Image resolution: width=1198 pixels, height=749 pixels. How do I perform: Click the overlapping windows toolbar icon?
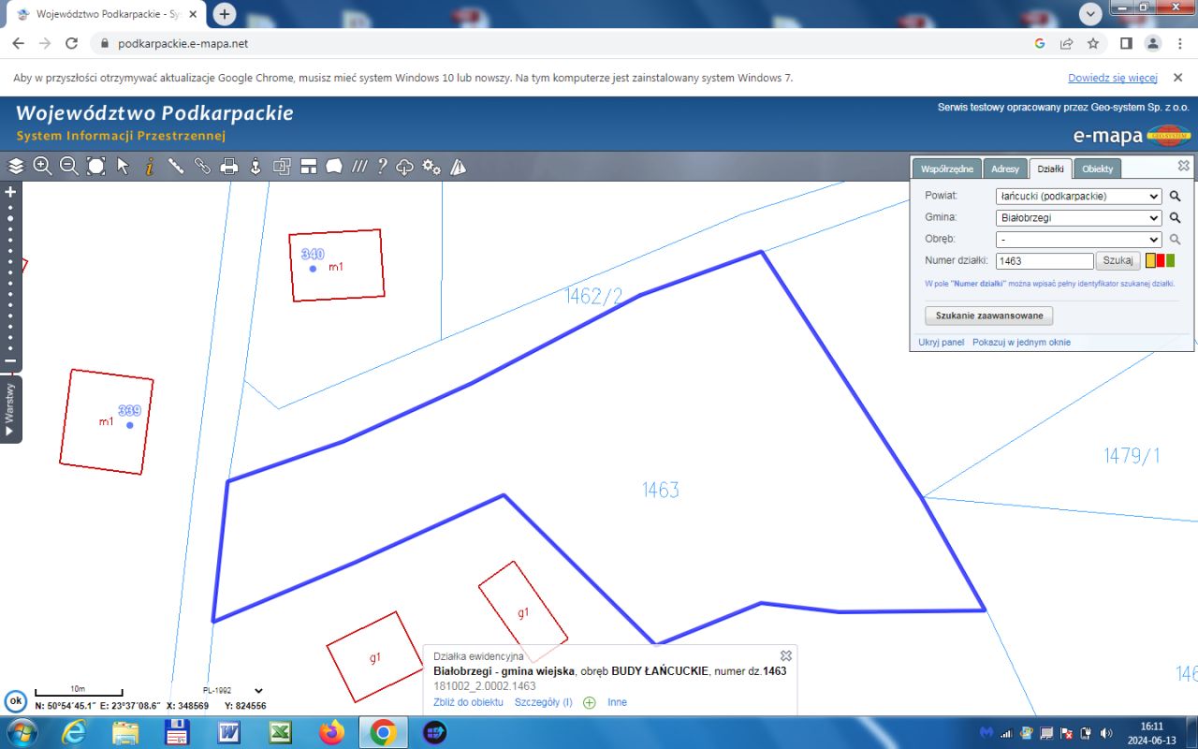pyautogui.click(x=282, y=167)
